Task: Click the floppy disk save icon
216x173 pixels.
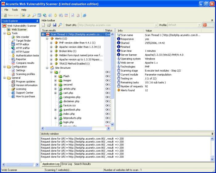Action: (55, 25)
